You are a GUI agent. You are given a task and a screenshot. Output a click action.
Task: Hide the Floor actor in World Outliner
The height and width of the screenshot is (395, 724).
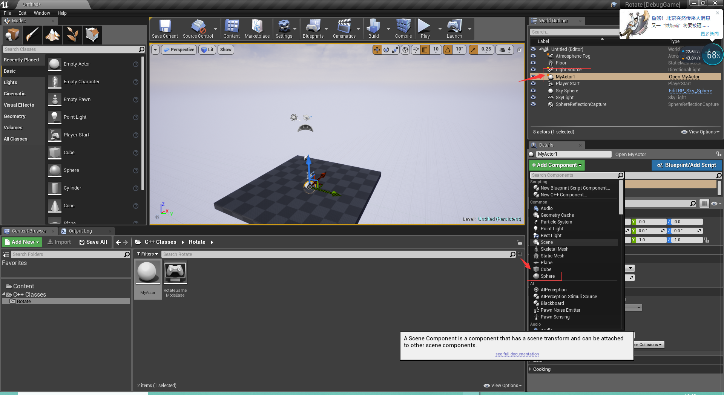533,63
